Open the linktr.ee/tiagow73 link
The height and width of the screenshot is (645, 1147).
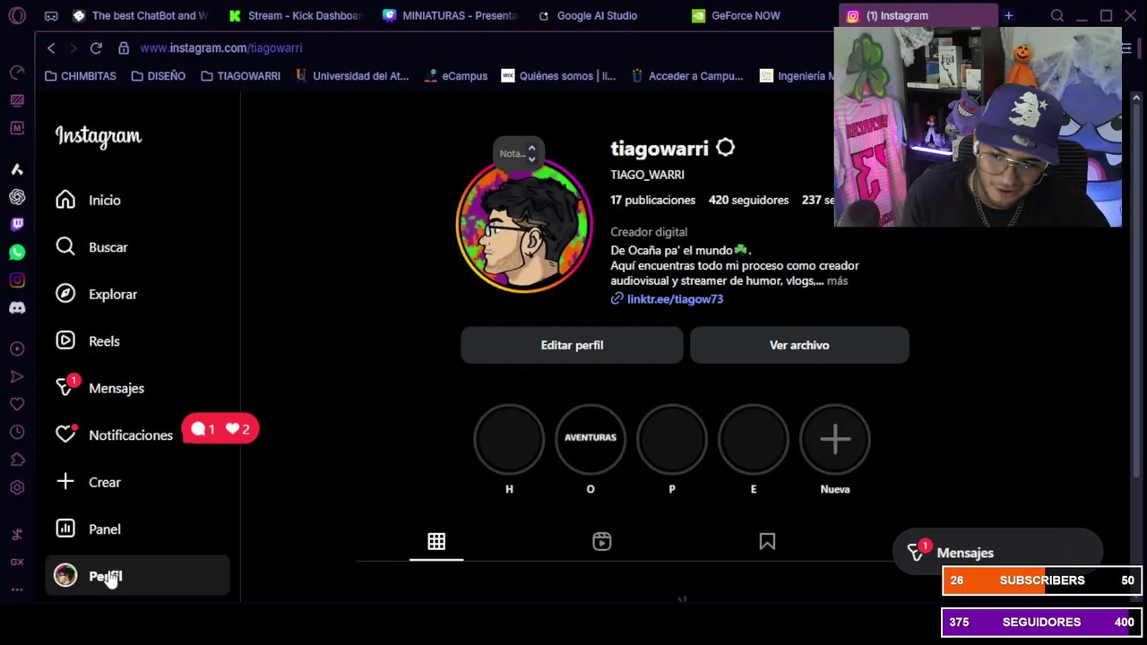675,299
